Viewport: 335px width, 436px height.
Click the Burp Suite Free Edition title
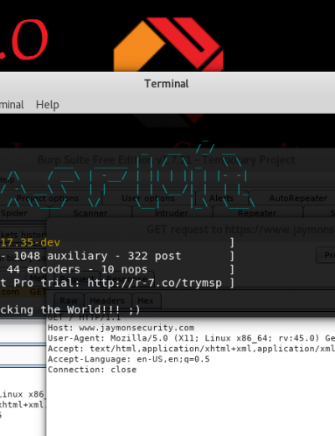point(166,160)
